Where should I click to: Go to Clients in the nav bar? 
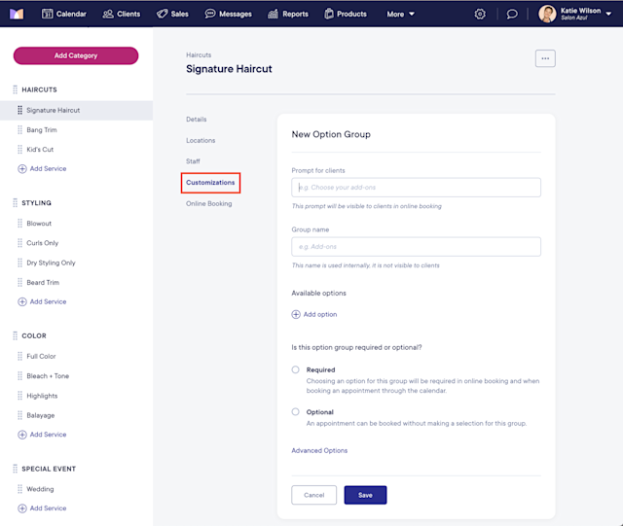click(x=121, y=14)
